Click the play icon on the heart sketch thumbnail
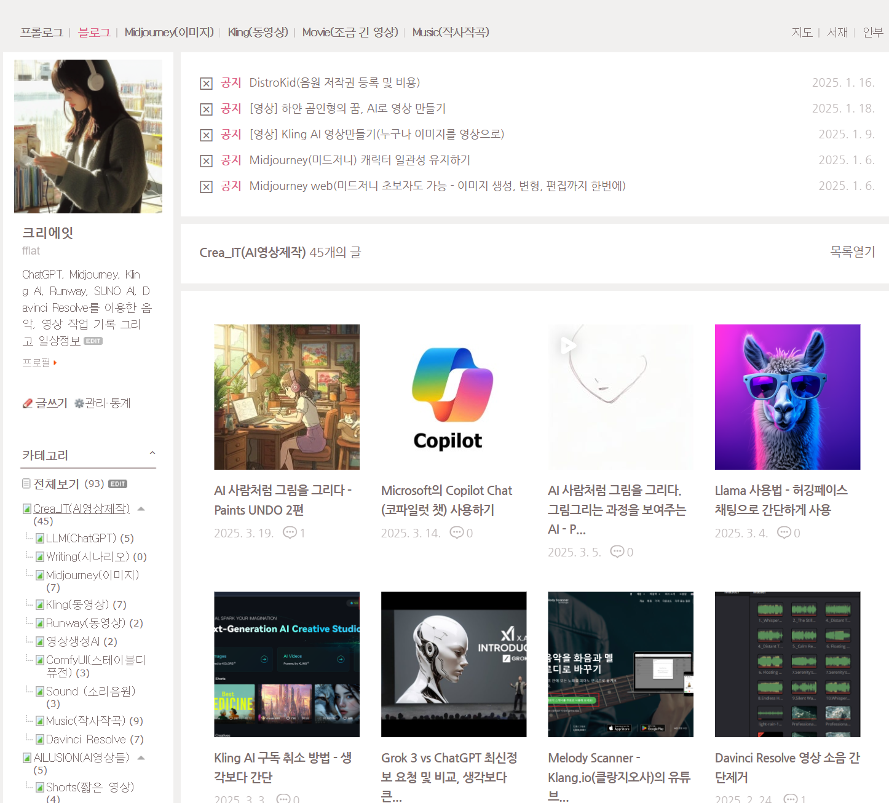The image size is (889, 803). tap(569, 346)
